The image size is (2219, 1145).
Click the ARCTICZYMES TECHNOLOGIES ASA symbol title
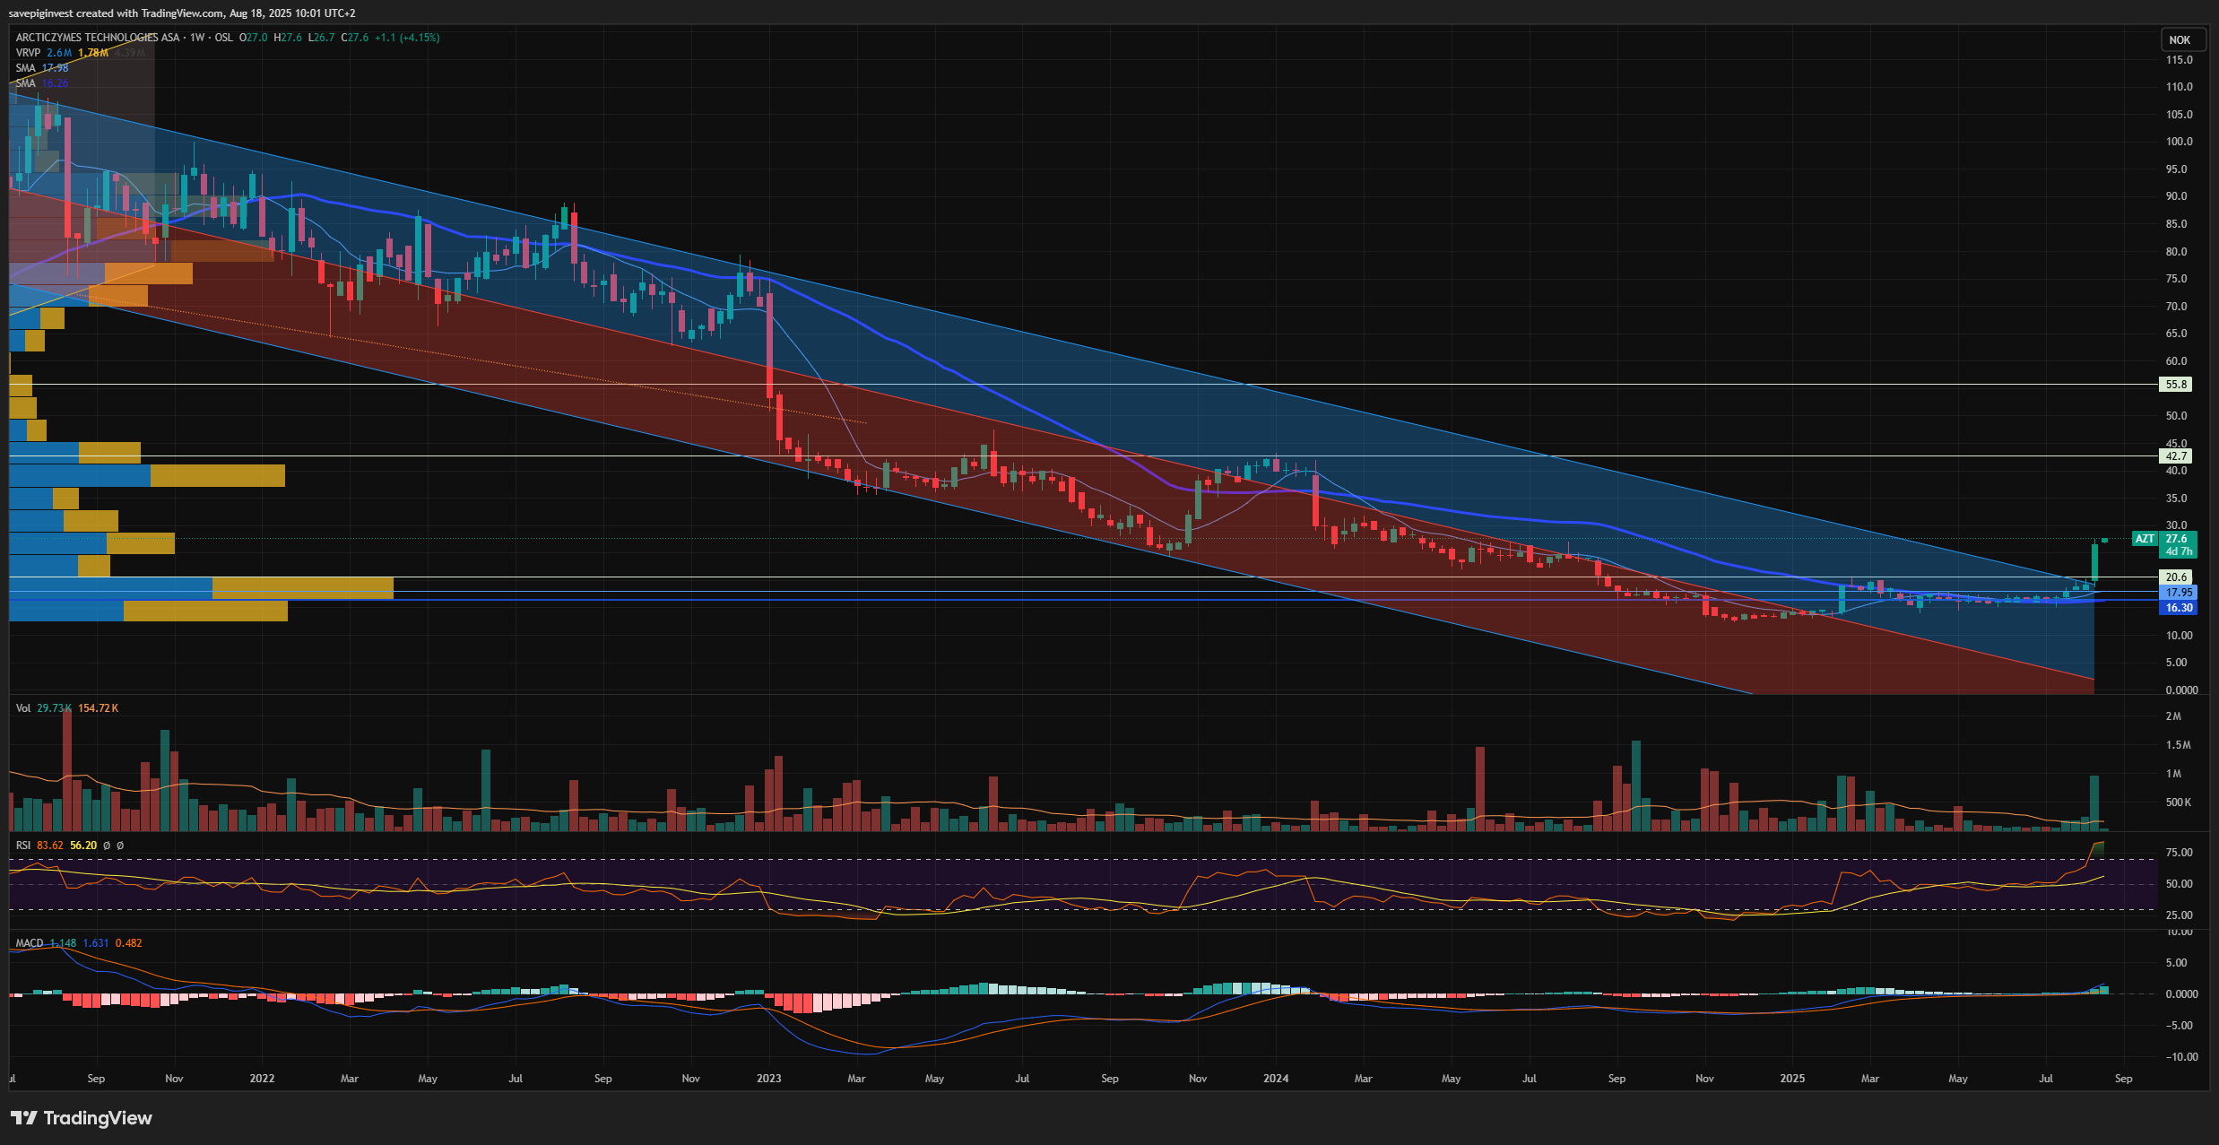click(x=98, y=38)
